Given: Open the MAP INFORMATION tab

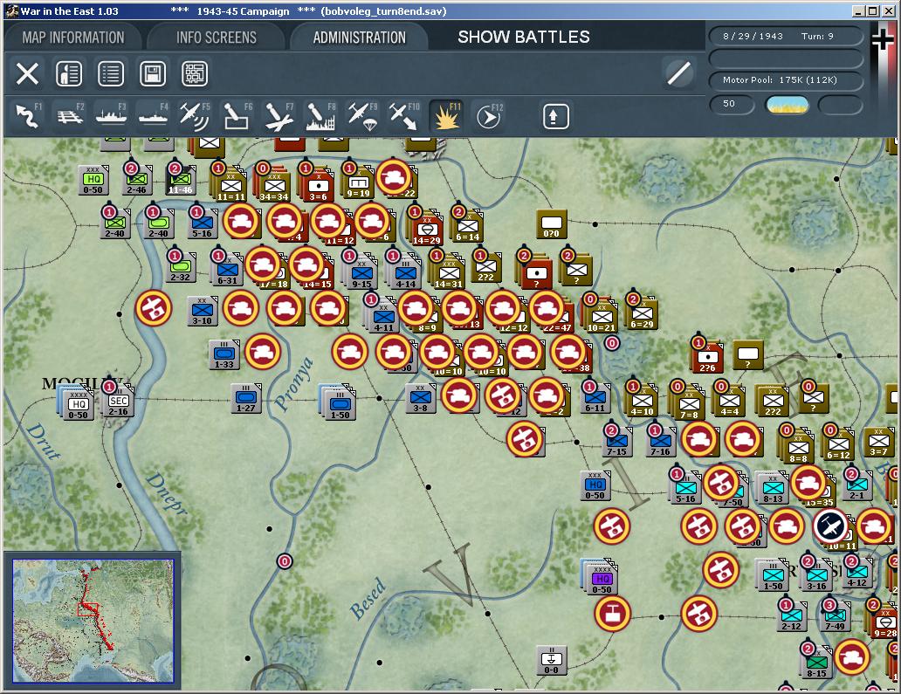Looking at the screenshot, I should click(x=73, y=38).
